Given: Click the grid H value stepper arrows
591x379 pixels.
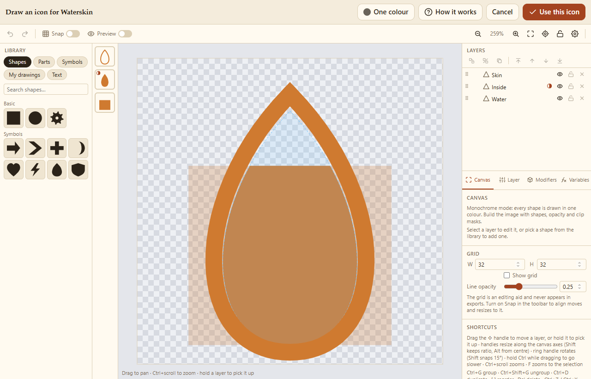Looking at the screenshot, I should [x=579, y=265].
